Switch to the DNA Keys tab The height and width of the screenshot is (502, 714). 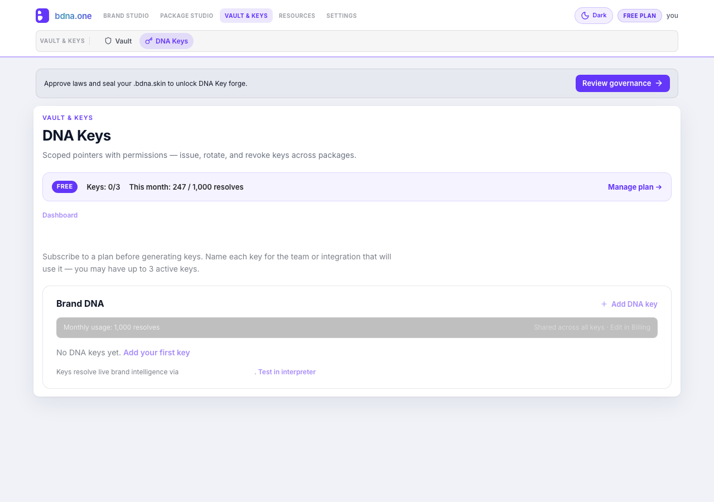[166, 41]
